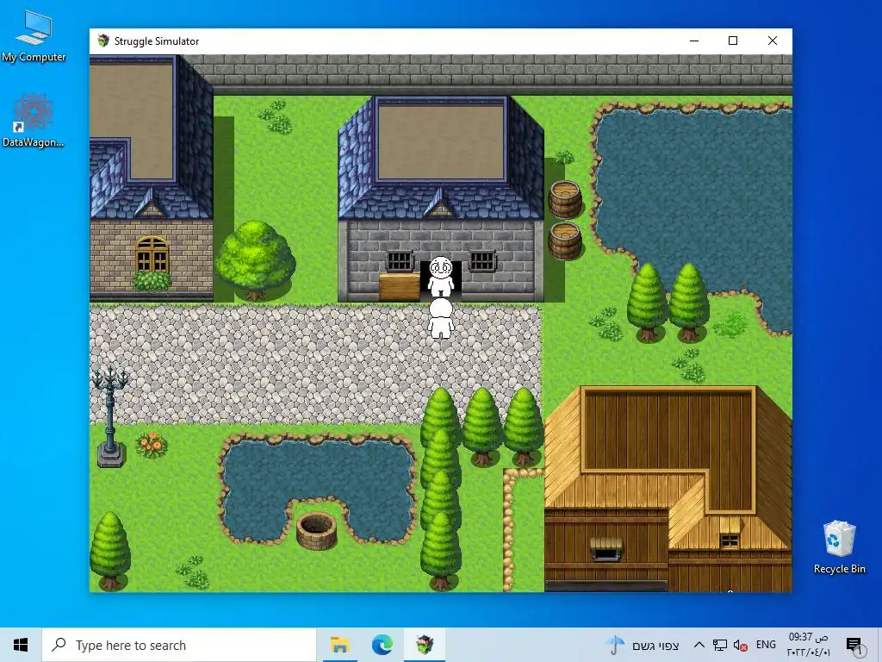Click the taskbar search box
Screen dimensions: 882x662
pos(179,645)
